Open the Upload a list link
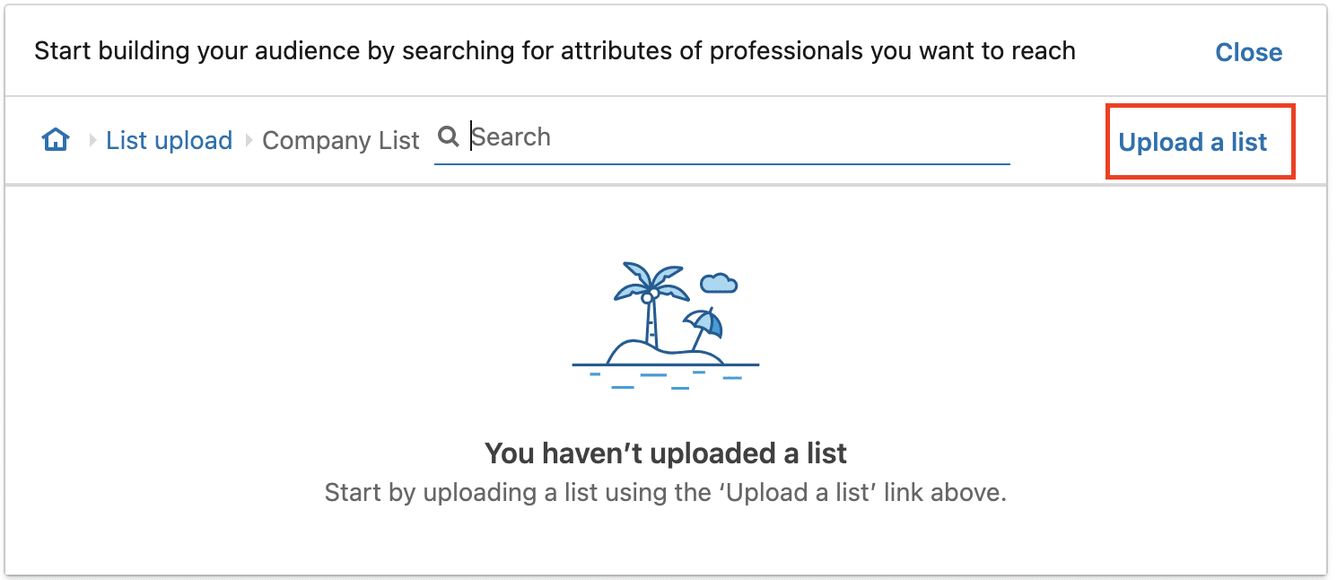The width and height of the screenshot is (1337, 580). (1193, 142)
